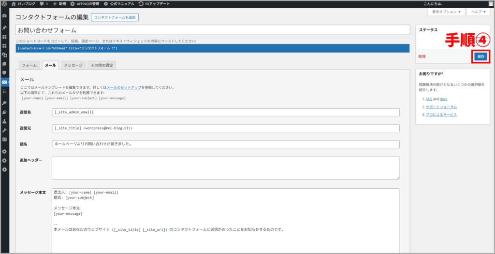Open Posts via the pushpin sidebar icon
Screen dimensions: 495x254
tap(5, 28)
